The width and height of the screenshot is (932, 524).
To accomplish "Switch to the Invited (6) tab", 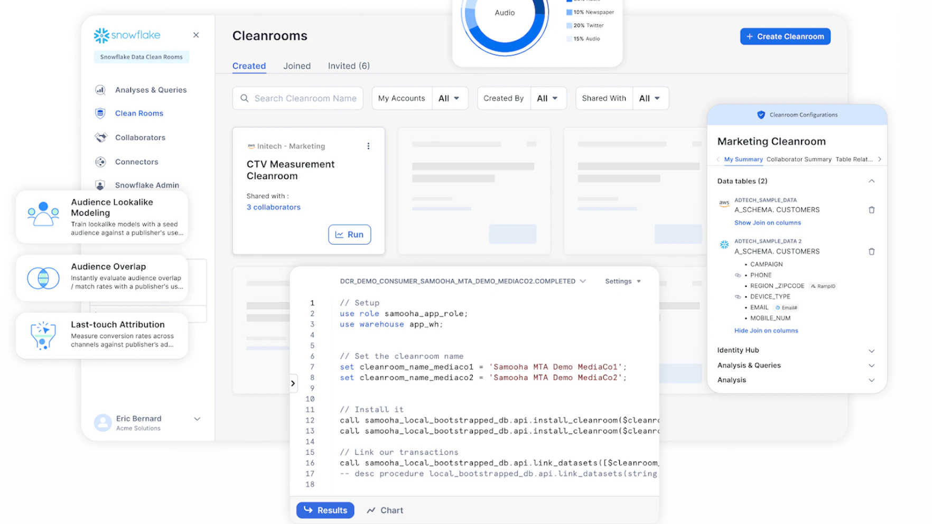I will click(349, 66).
